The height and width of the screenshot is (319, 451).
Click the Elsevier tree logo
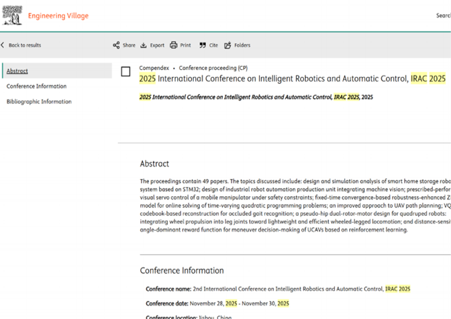point(12,15)
